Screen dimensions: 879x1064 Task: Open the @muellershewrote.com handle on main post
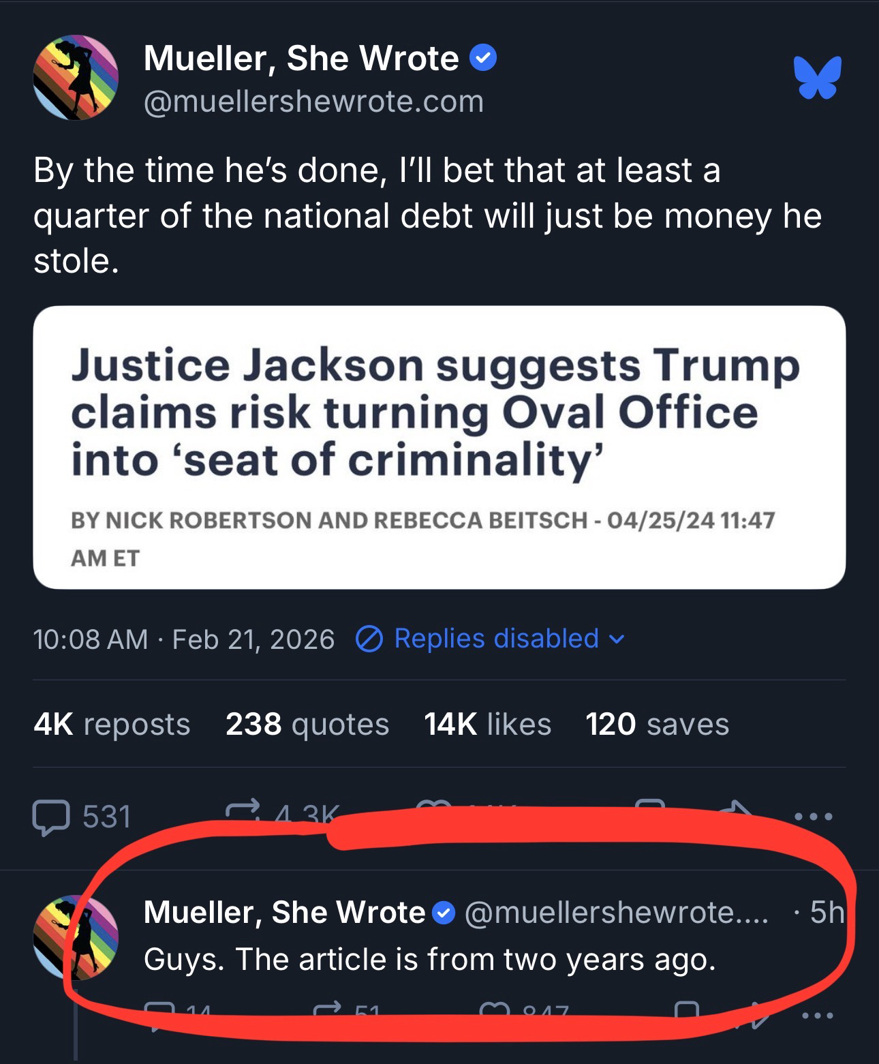[x=313, y=102]
